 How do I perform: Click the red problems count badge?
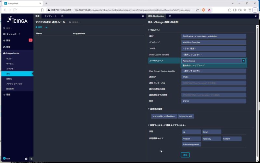pos(31,40)
